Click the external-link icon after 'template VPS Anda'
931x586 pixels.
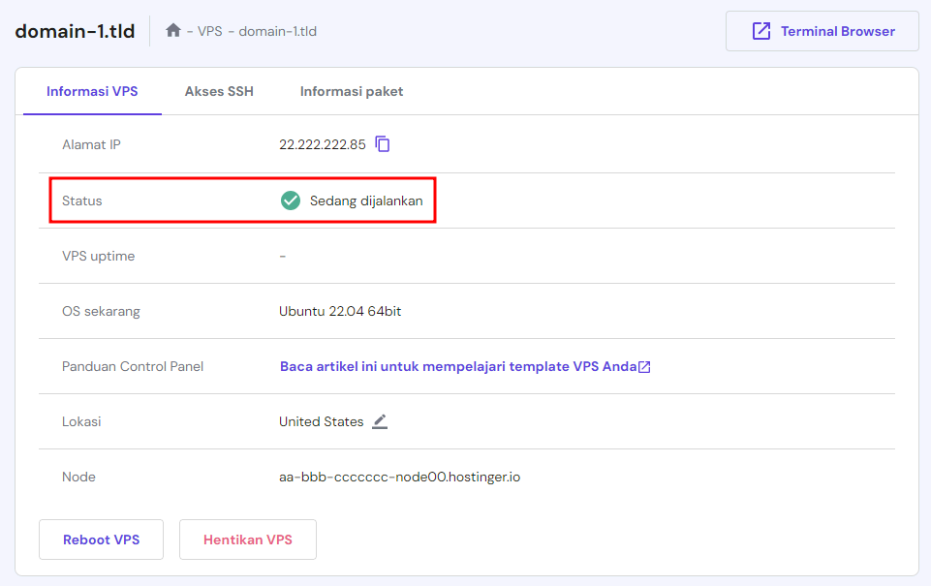644,367
